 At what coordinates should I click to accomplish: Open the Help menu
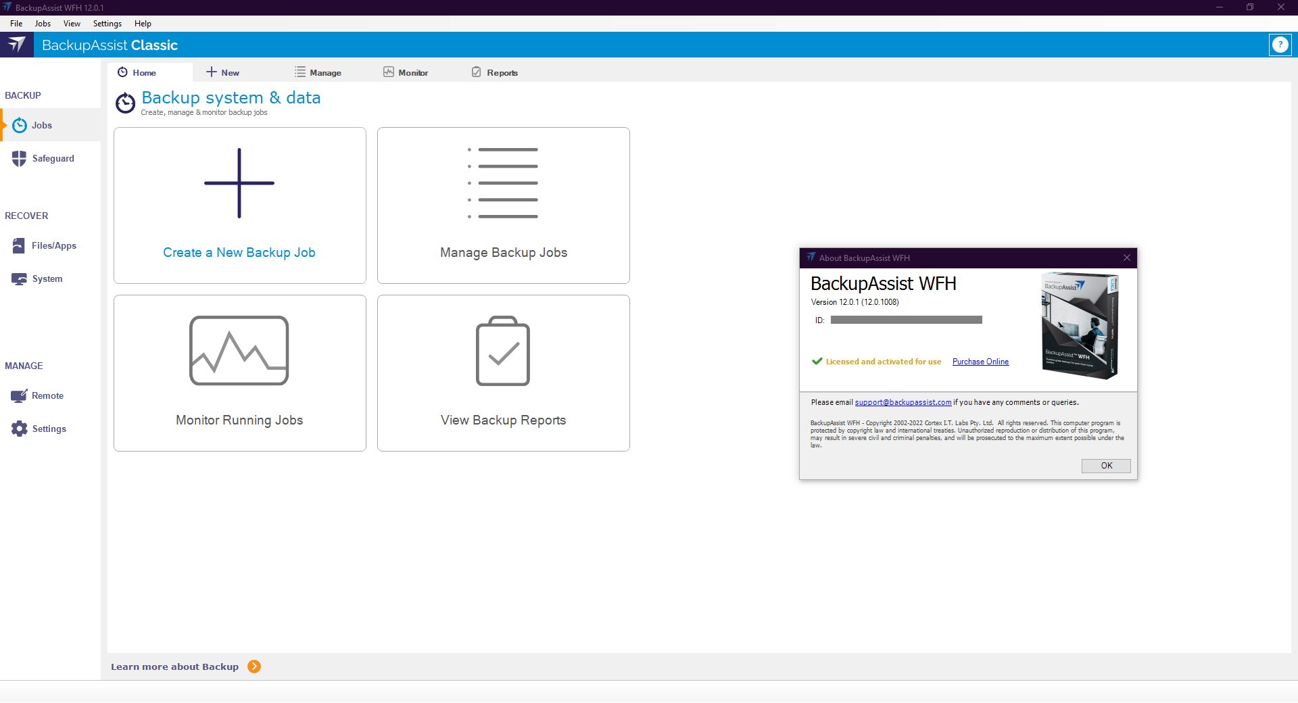143,24
